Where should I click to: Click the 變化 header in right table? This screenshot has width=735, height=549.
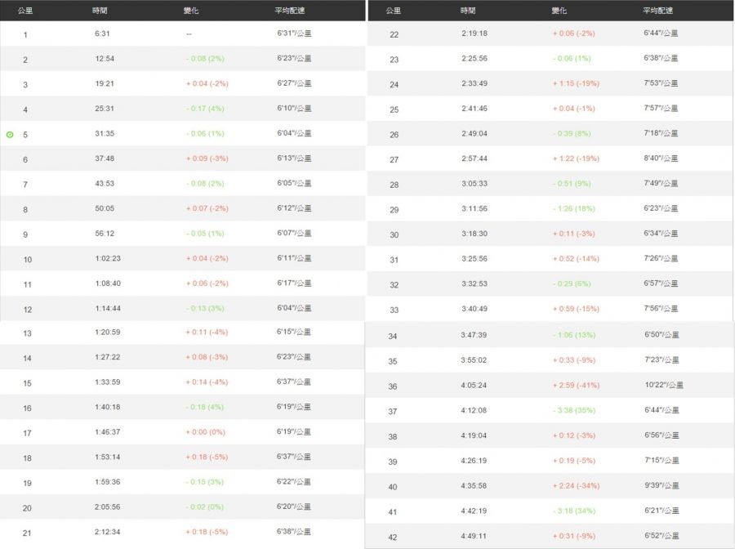559,11
